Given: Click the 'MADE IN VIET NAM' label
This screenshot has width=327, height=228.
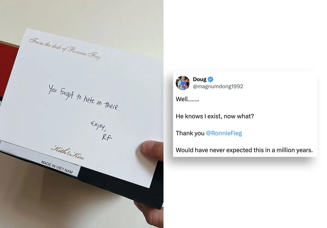Looking at the screenshot, I should tap(57, 167).
